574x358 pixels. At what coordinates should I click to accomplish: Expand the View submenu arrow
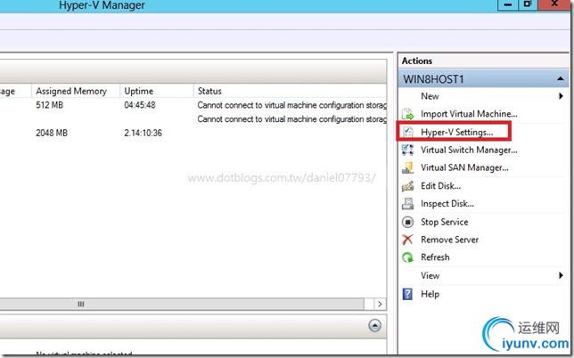click(x=561, y=275)
